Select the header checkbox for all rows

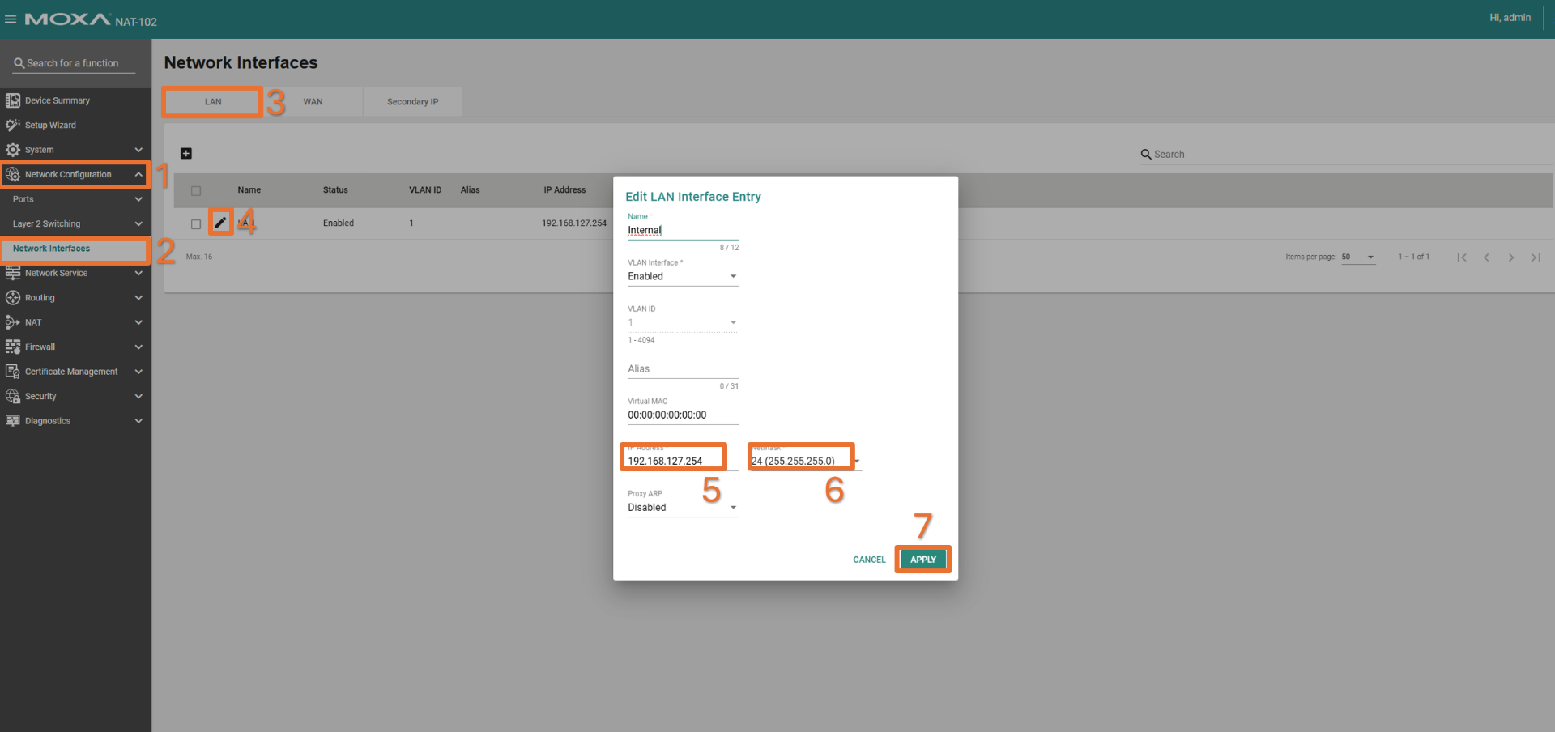point(196,191)
